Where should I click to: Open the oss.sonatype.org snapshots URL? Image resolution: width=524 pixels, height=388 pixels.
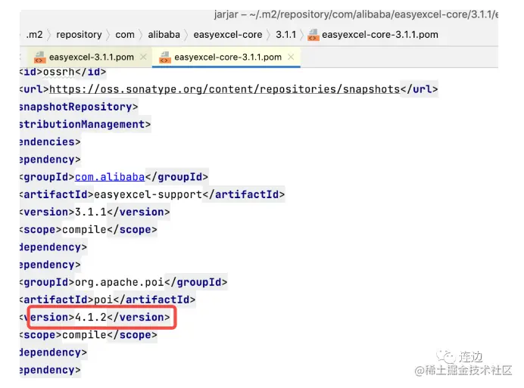[x=225, y=89]
